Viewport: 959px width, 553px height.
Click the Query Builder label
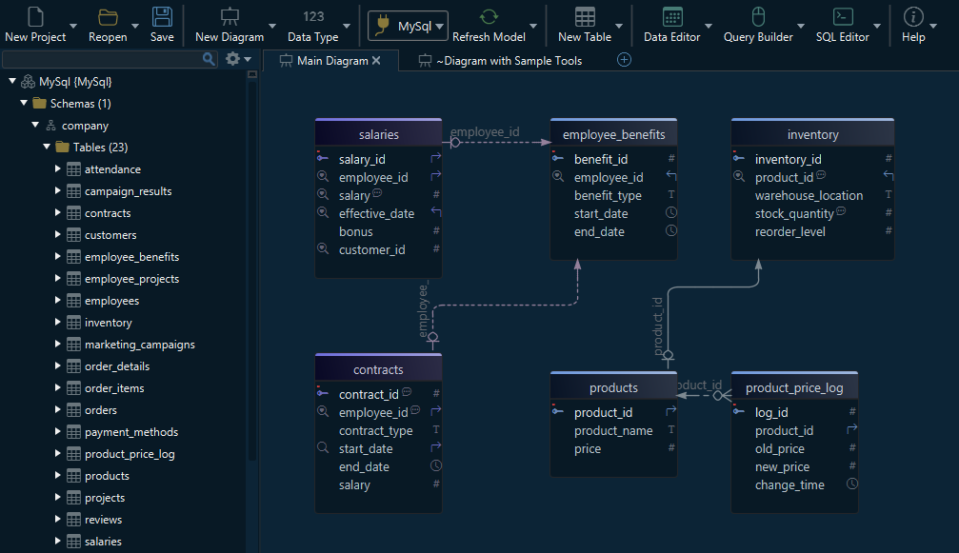tap(758, 37)
